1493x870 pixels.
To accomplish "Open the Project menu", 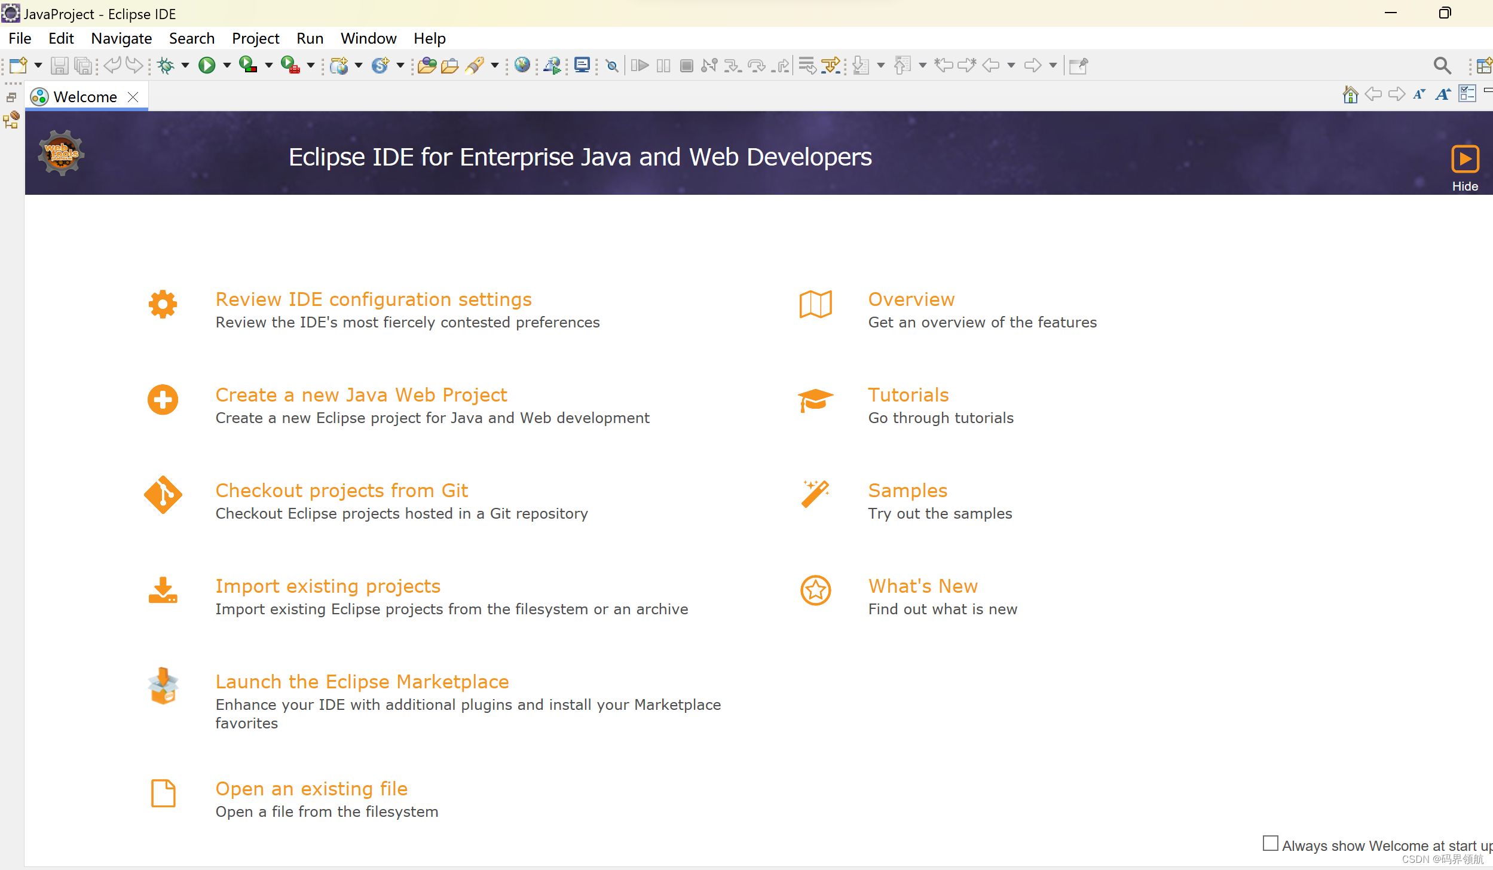I will point(255,38).
